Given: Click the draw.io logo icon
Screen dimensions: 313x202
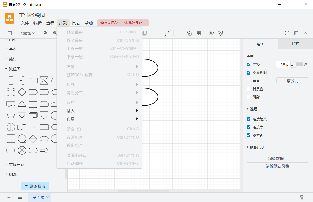Looking at the screenshot, I should point(10,18).
